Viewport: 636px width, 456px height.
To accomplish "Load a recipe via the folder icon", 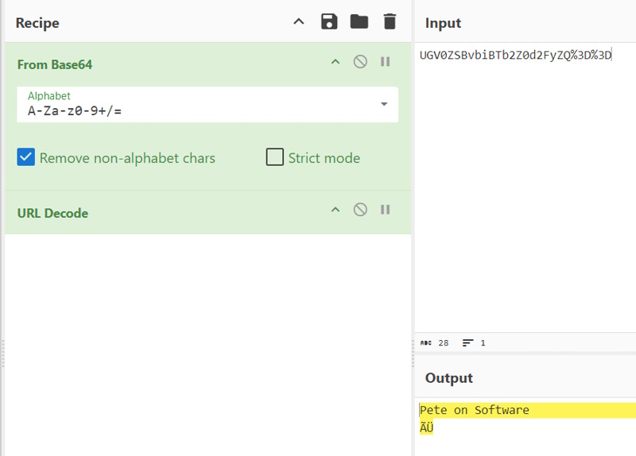I will (x=359, y=21).
